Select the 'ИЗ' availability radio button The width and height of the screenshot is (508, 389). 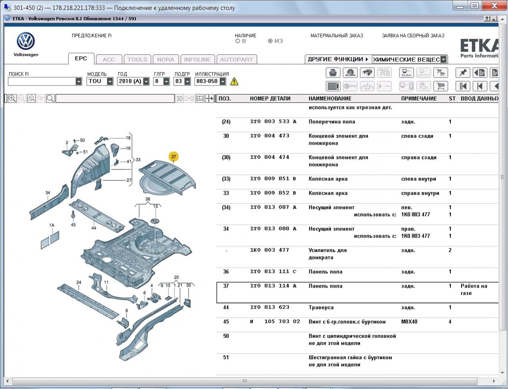tap(270, 41)
